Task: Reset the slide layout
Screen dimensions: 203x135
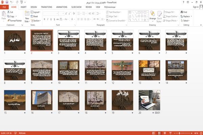Action: [x=34, y=16]
